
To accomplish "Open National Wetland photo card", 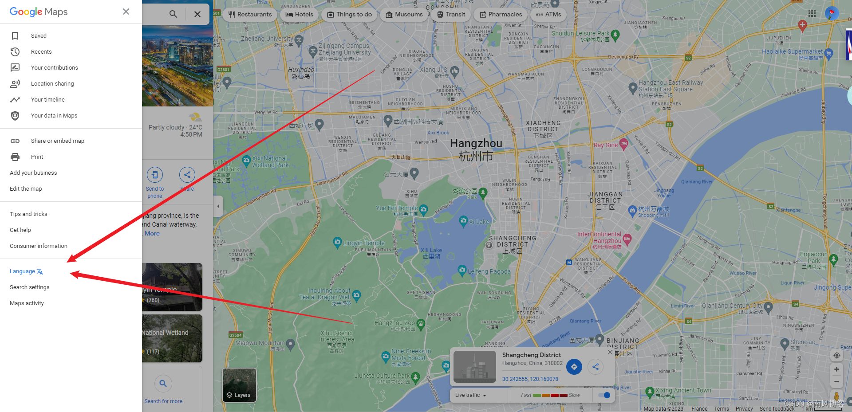I will click(x=172, y=338).
